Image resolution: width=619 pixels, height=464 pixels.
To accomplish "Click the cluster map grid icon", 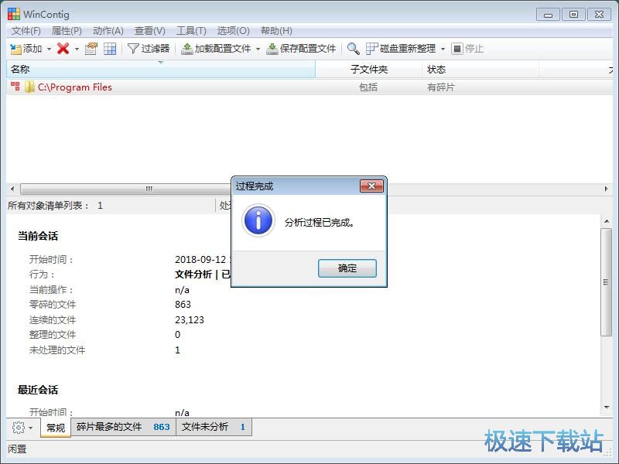I will tap(110, 49).
